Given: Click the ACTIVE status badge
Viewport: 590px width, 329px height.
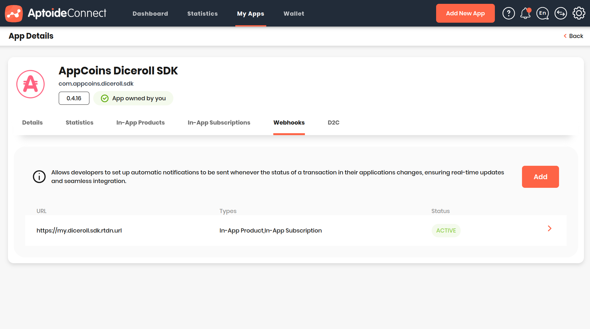Looking at the screenshot, I should (x=446, y=231).
